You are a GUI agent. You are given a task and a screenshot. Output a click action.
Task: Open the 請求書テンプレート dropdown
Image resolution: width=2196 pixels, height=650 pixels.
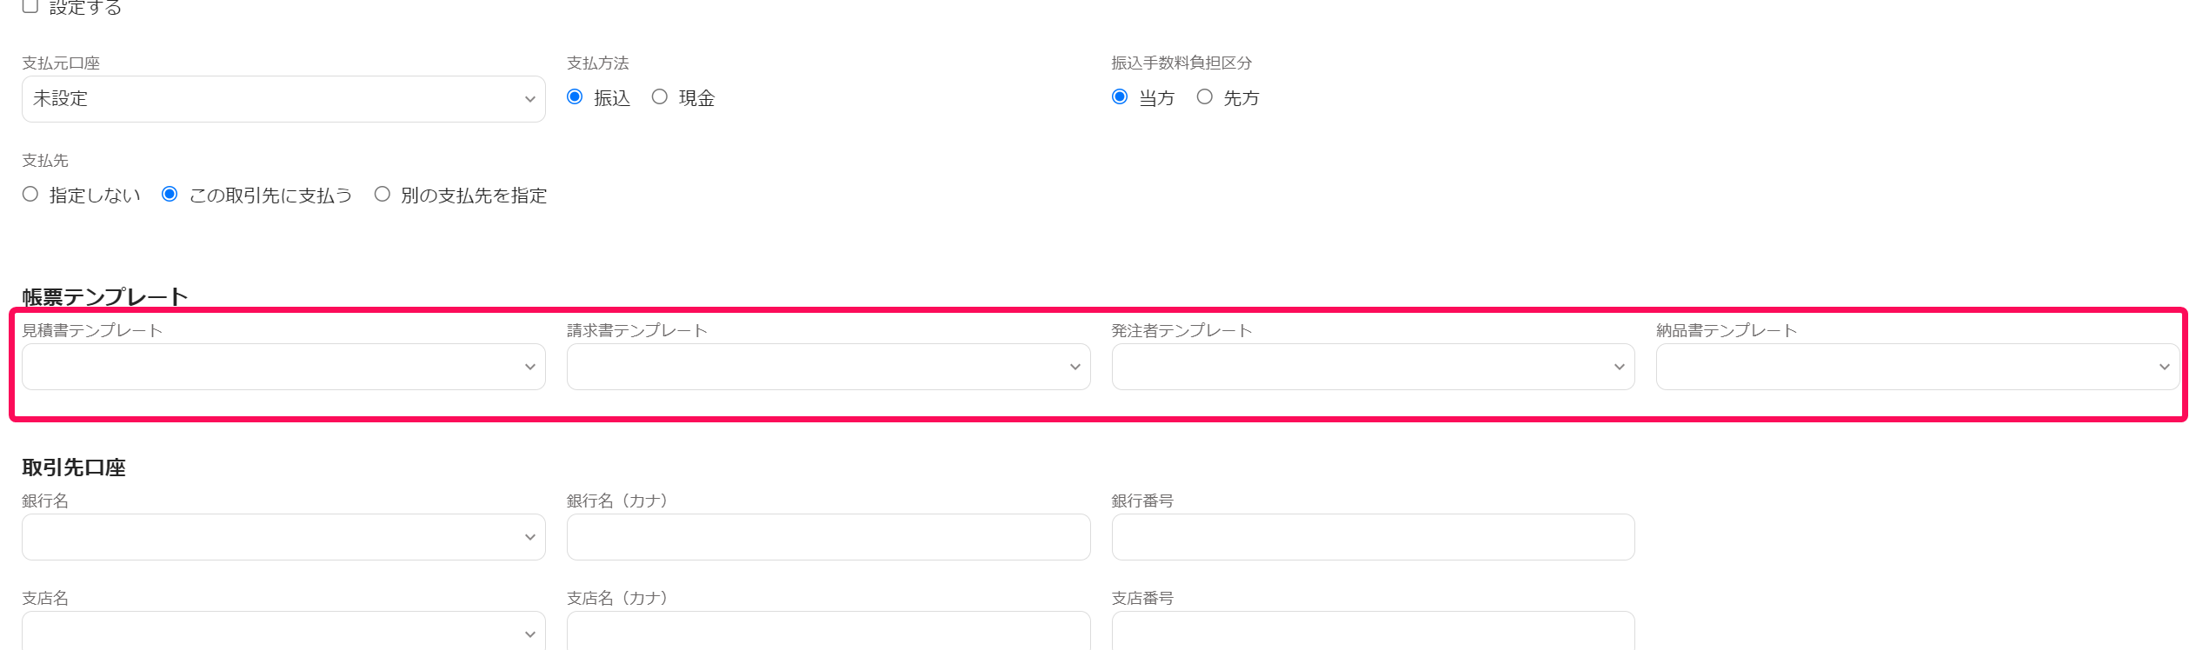pyautogui.click(x=828, y=367)
